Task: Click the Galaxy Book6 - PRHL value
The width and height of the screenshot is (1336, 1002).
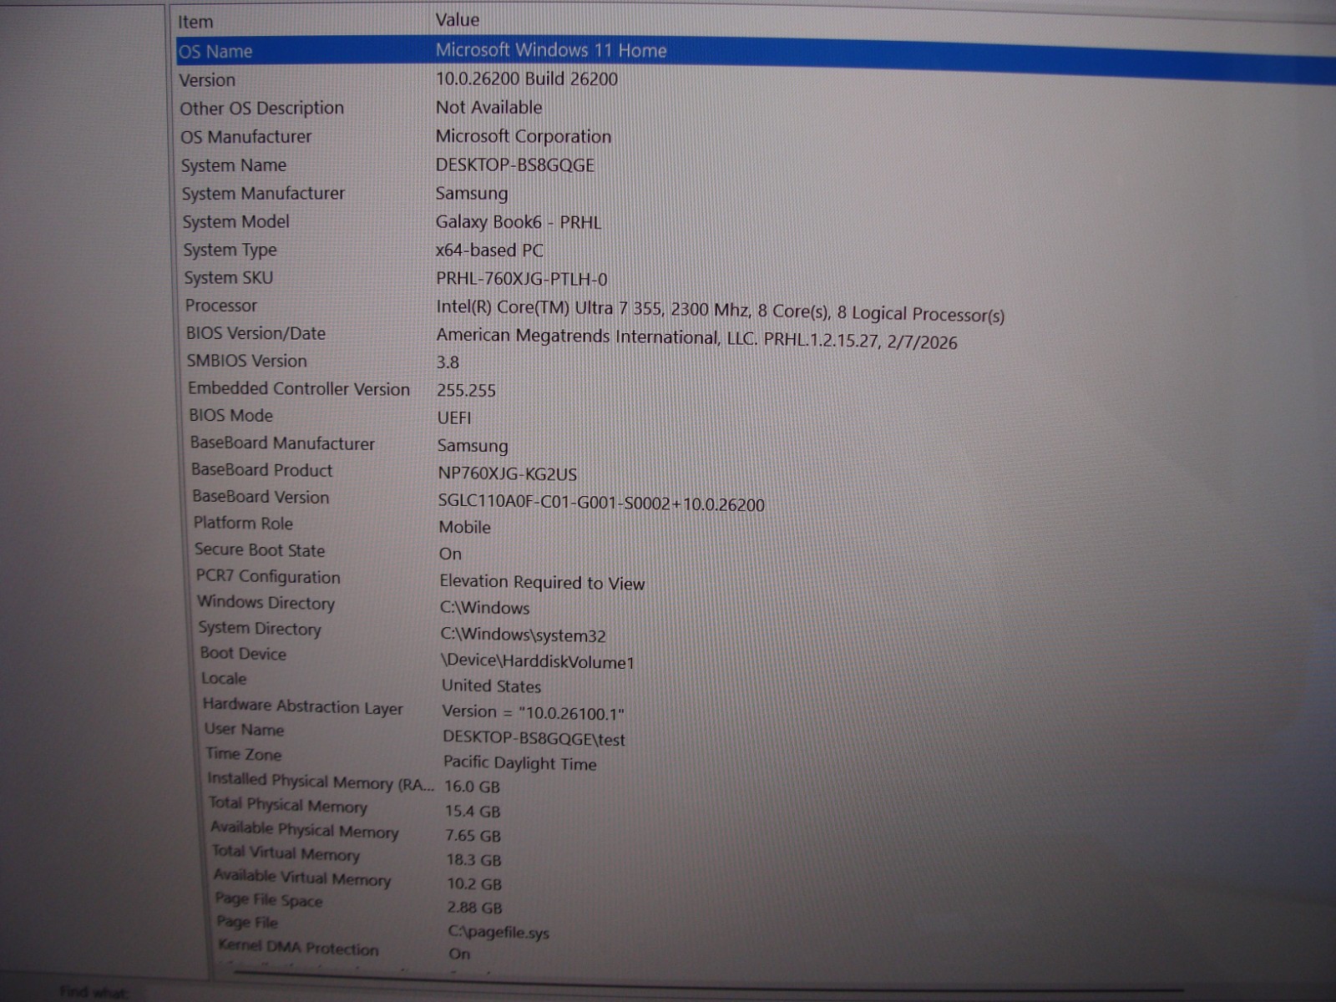Action: pyautogui.click(x=519, y=223)
